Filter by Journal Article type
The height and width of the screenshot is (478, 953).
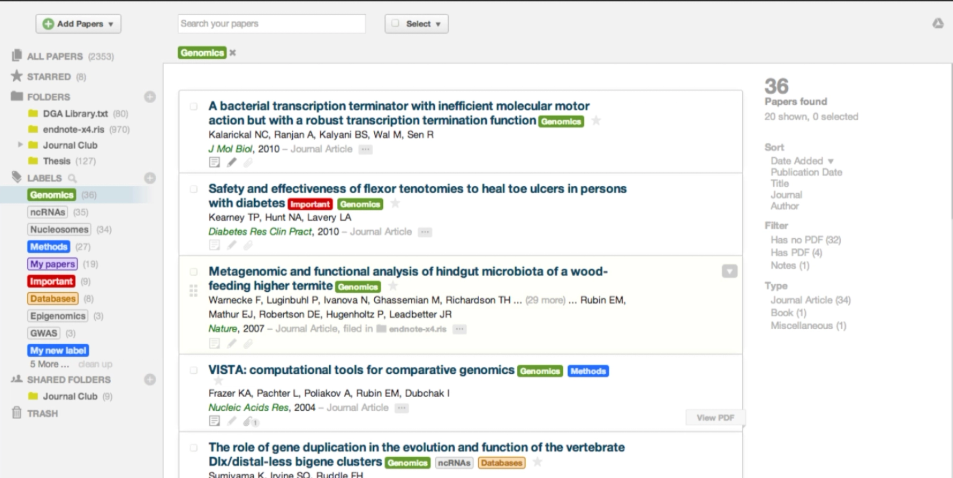[811, 300]
